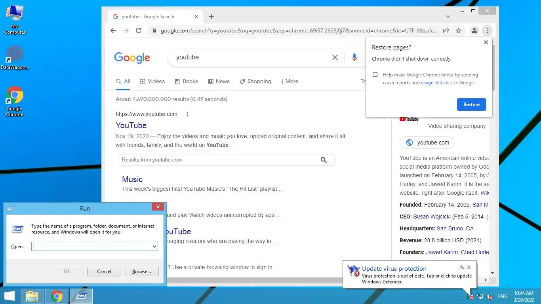Open the YouTube result title
Screen dimensions: 541x304
point(131,125)
